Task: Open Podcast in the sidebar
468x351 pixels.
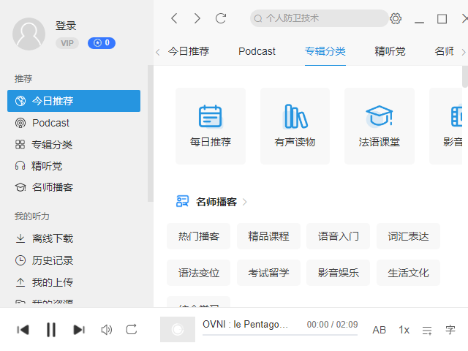Action: tap(74, 123)
